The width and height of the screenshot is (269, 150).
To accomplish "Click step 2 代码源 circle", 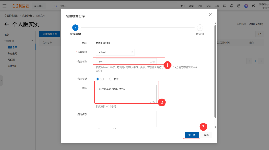I will [x=200, y=28].
